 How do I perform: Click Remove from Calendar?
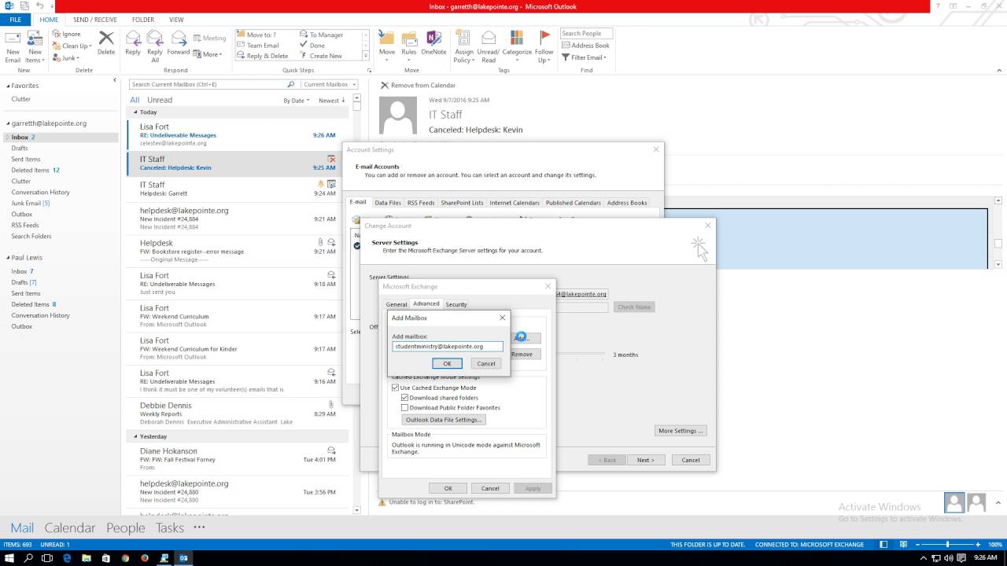pos(418,85)
